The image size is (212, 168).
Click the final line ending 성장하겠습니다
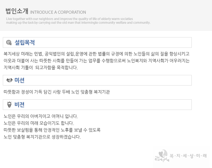42,137
